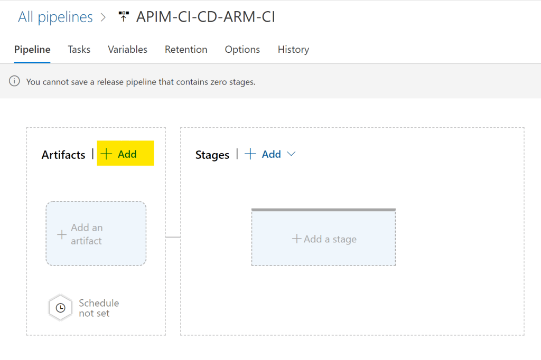Click the plus icon in the artifact card

pos(62,234)
